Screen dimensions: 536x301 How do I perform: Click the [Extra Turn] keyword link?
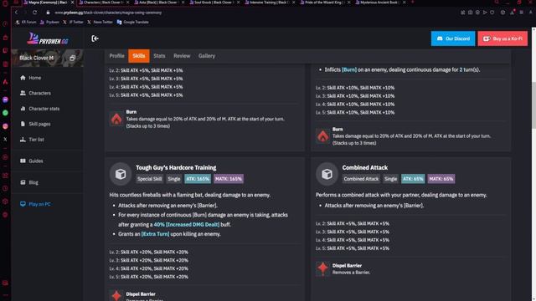pos(155,234)
